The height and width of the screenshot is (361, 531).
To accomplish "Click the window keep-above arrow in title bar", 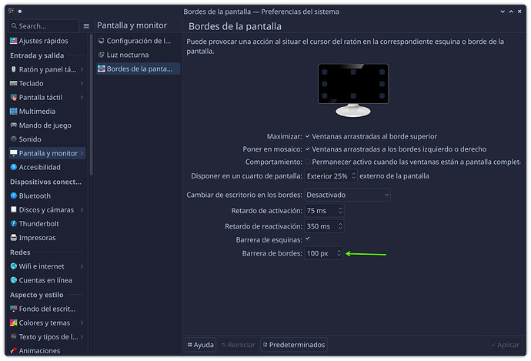I will [511, 12].
